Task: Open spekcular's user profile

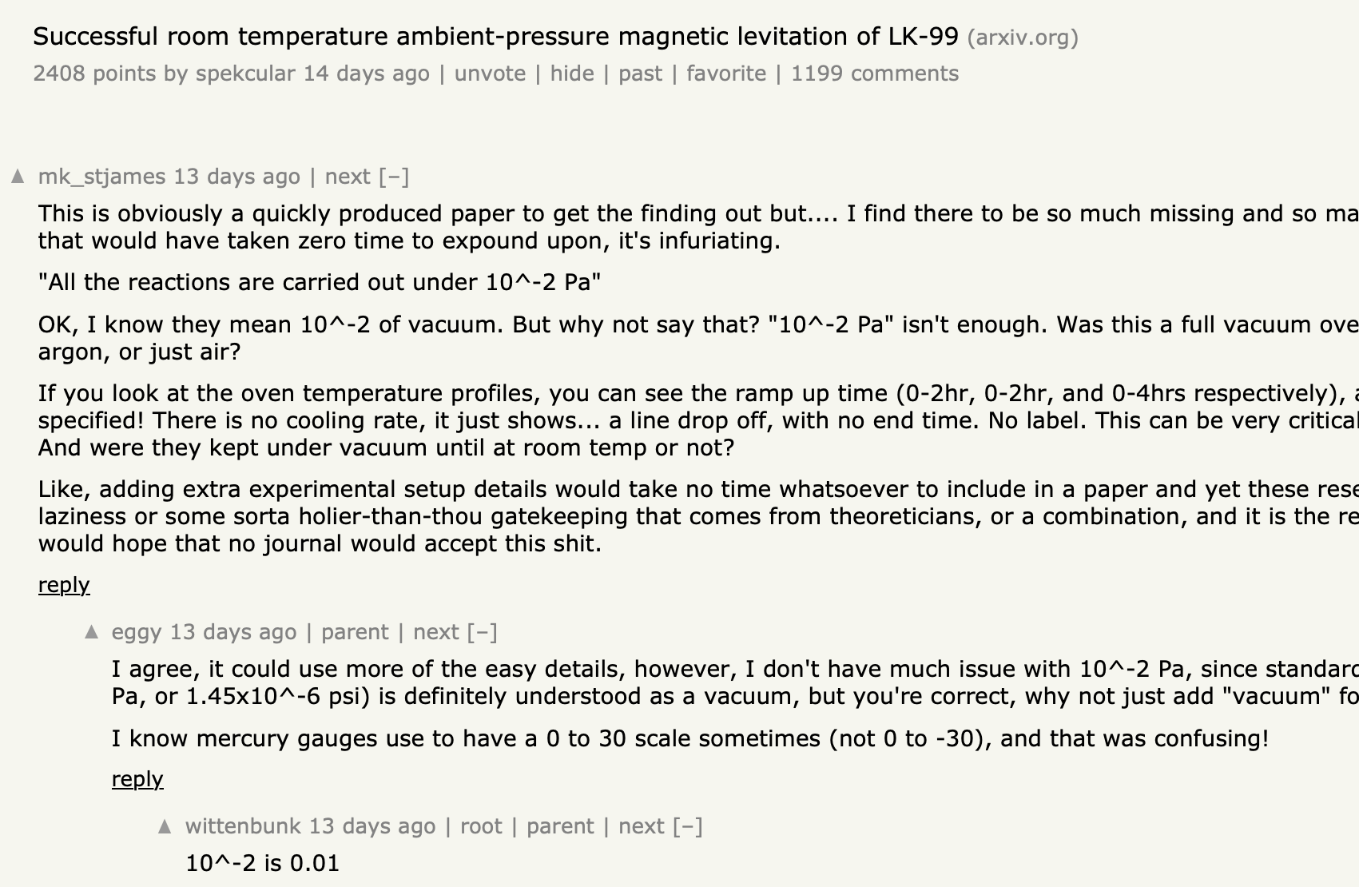Action: (x=245, y=74)
